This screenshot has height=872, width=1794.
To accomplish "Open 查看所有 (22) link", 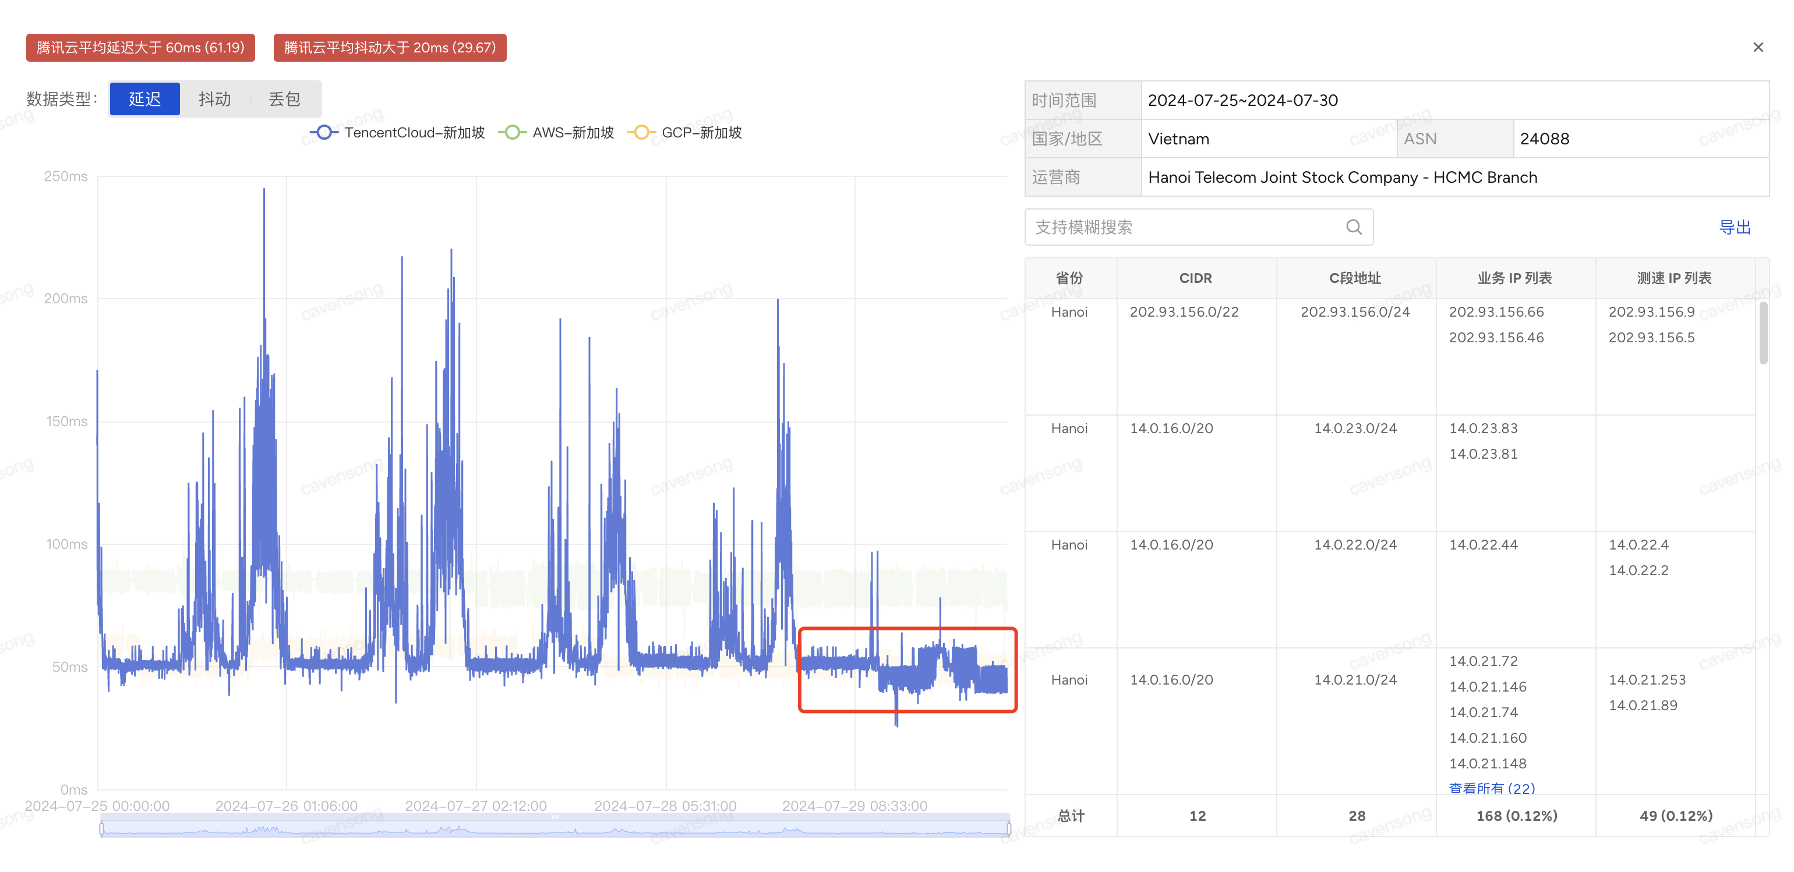I will 1492,788.
